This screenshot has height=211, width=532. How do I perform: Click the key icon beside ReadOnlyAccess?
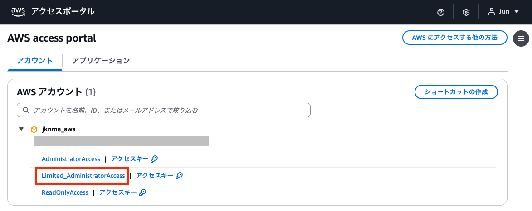[x=142, y=192]
